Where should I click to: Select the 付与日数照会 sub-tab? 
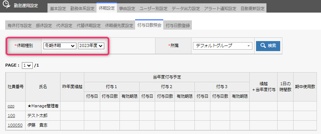(x=149, y=25)
